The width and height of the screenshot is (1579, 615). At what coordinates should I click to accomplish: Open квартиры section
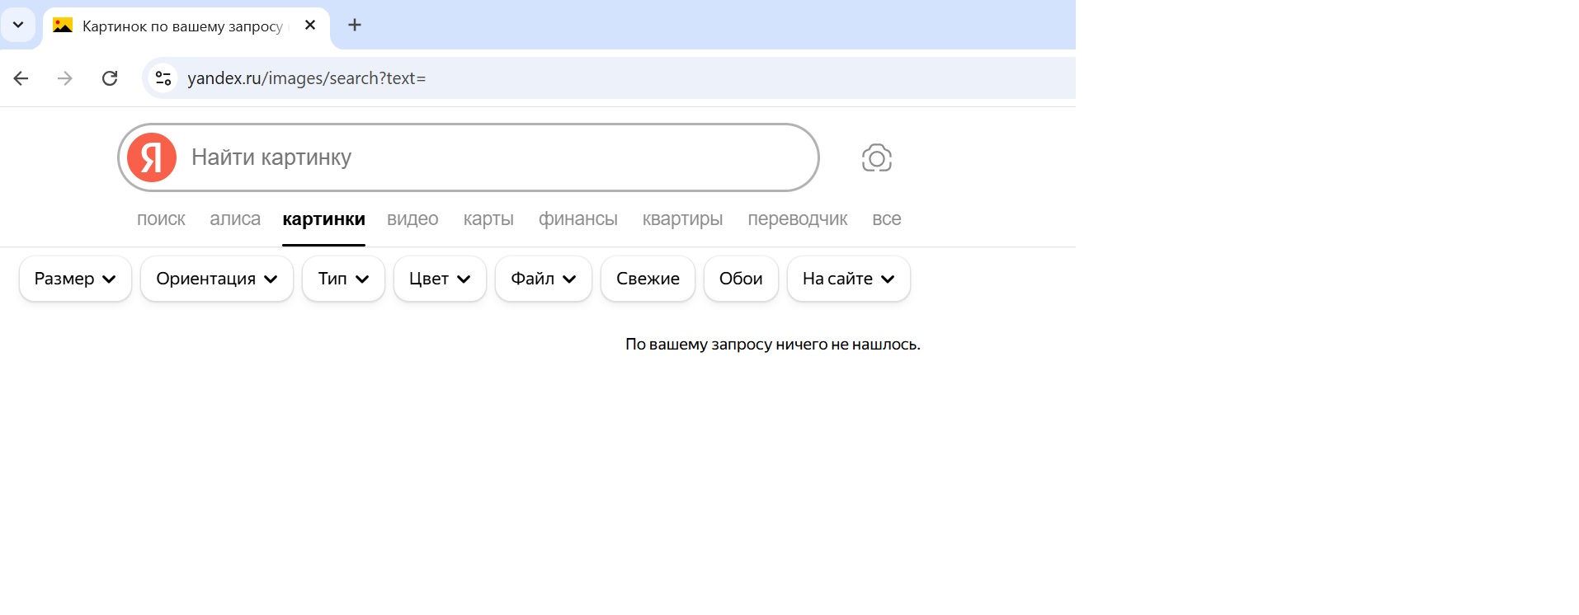682,219
